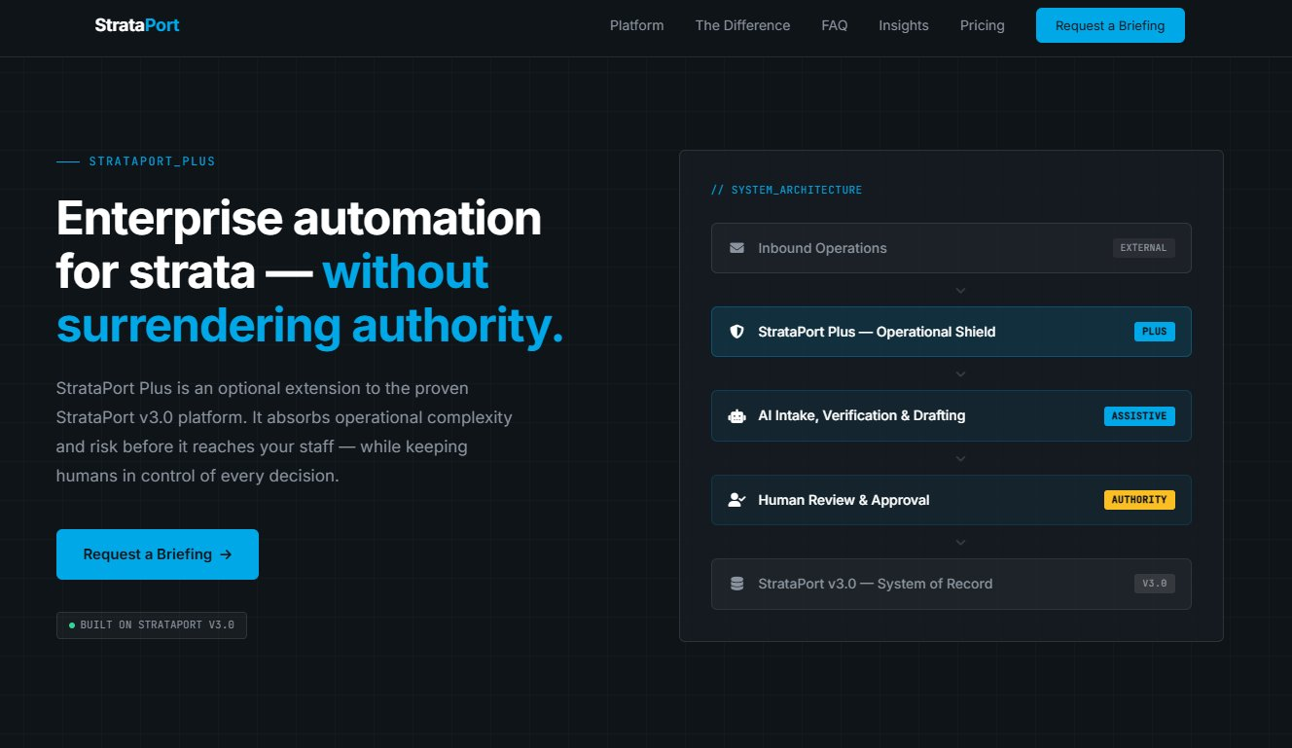The height and width of the screenshot is (748, 1292).
Task: Select the database icon on StrataPort v3.0 row
Action: point(737,584)
